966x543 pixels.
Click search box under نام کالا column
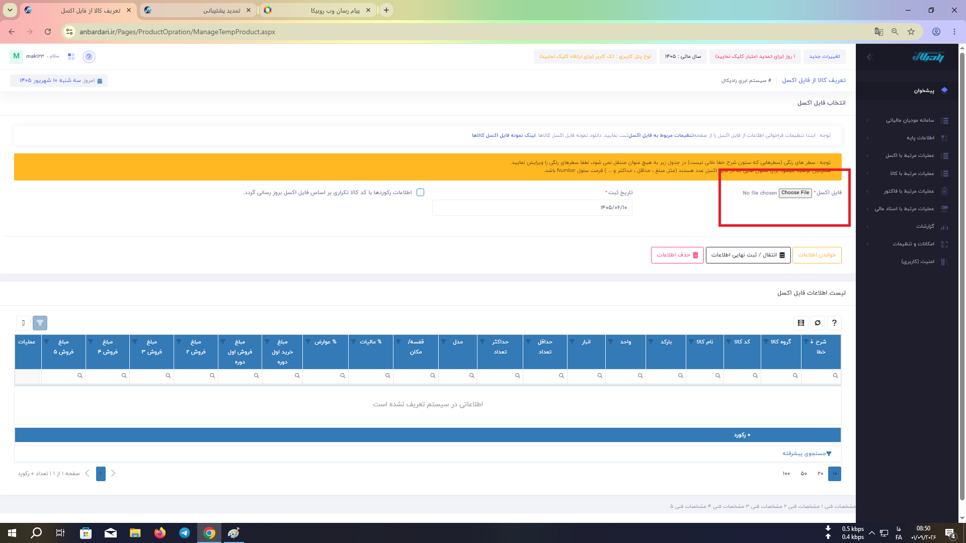[704, 376]
